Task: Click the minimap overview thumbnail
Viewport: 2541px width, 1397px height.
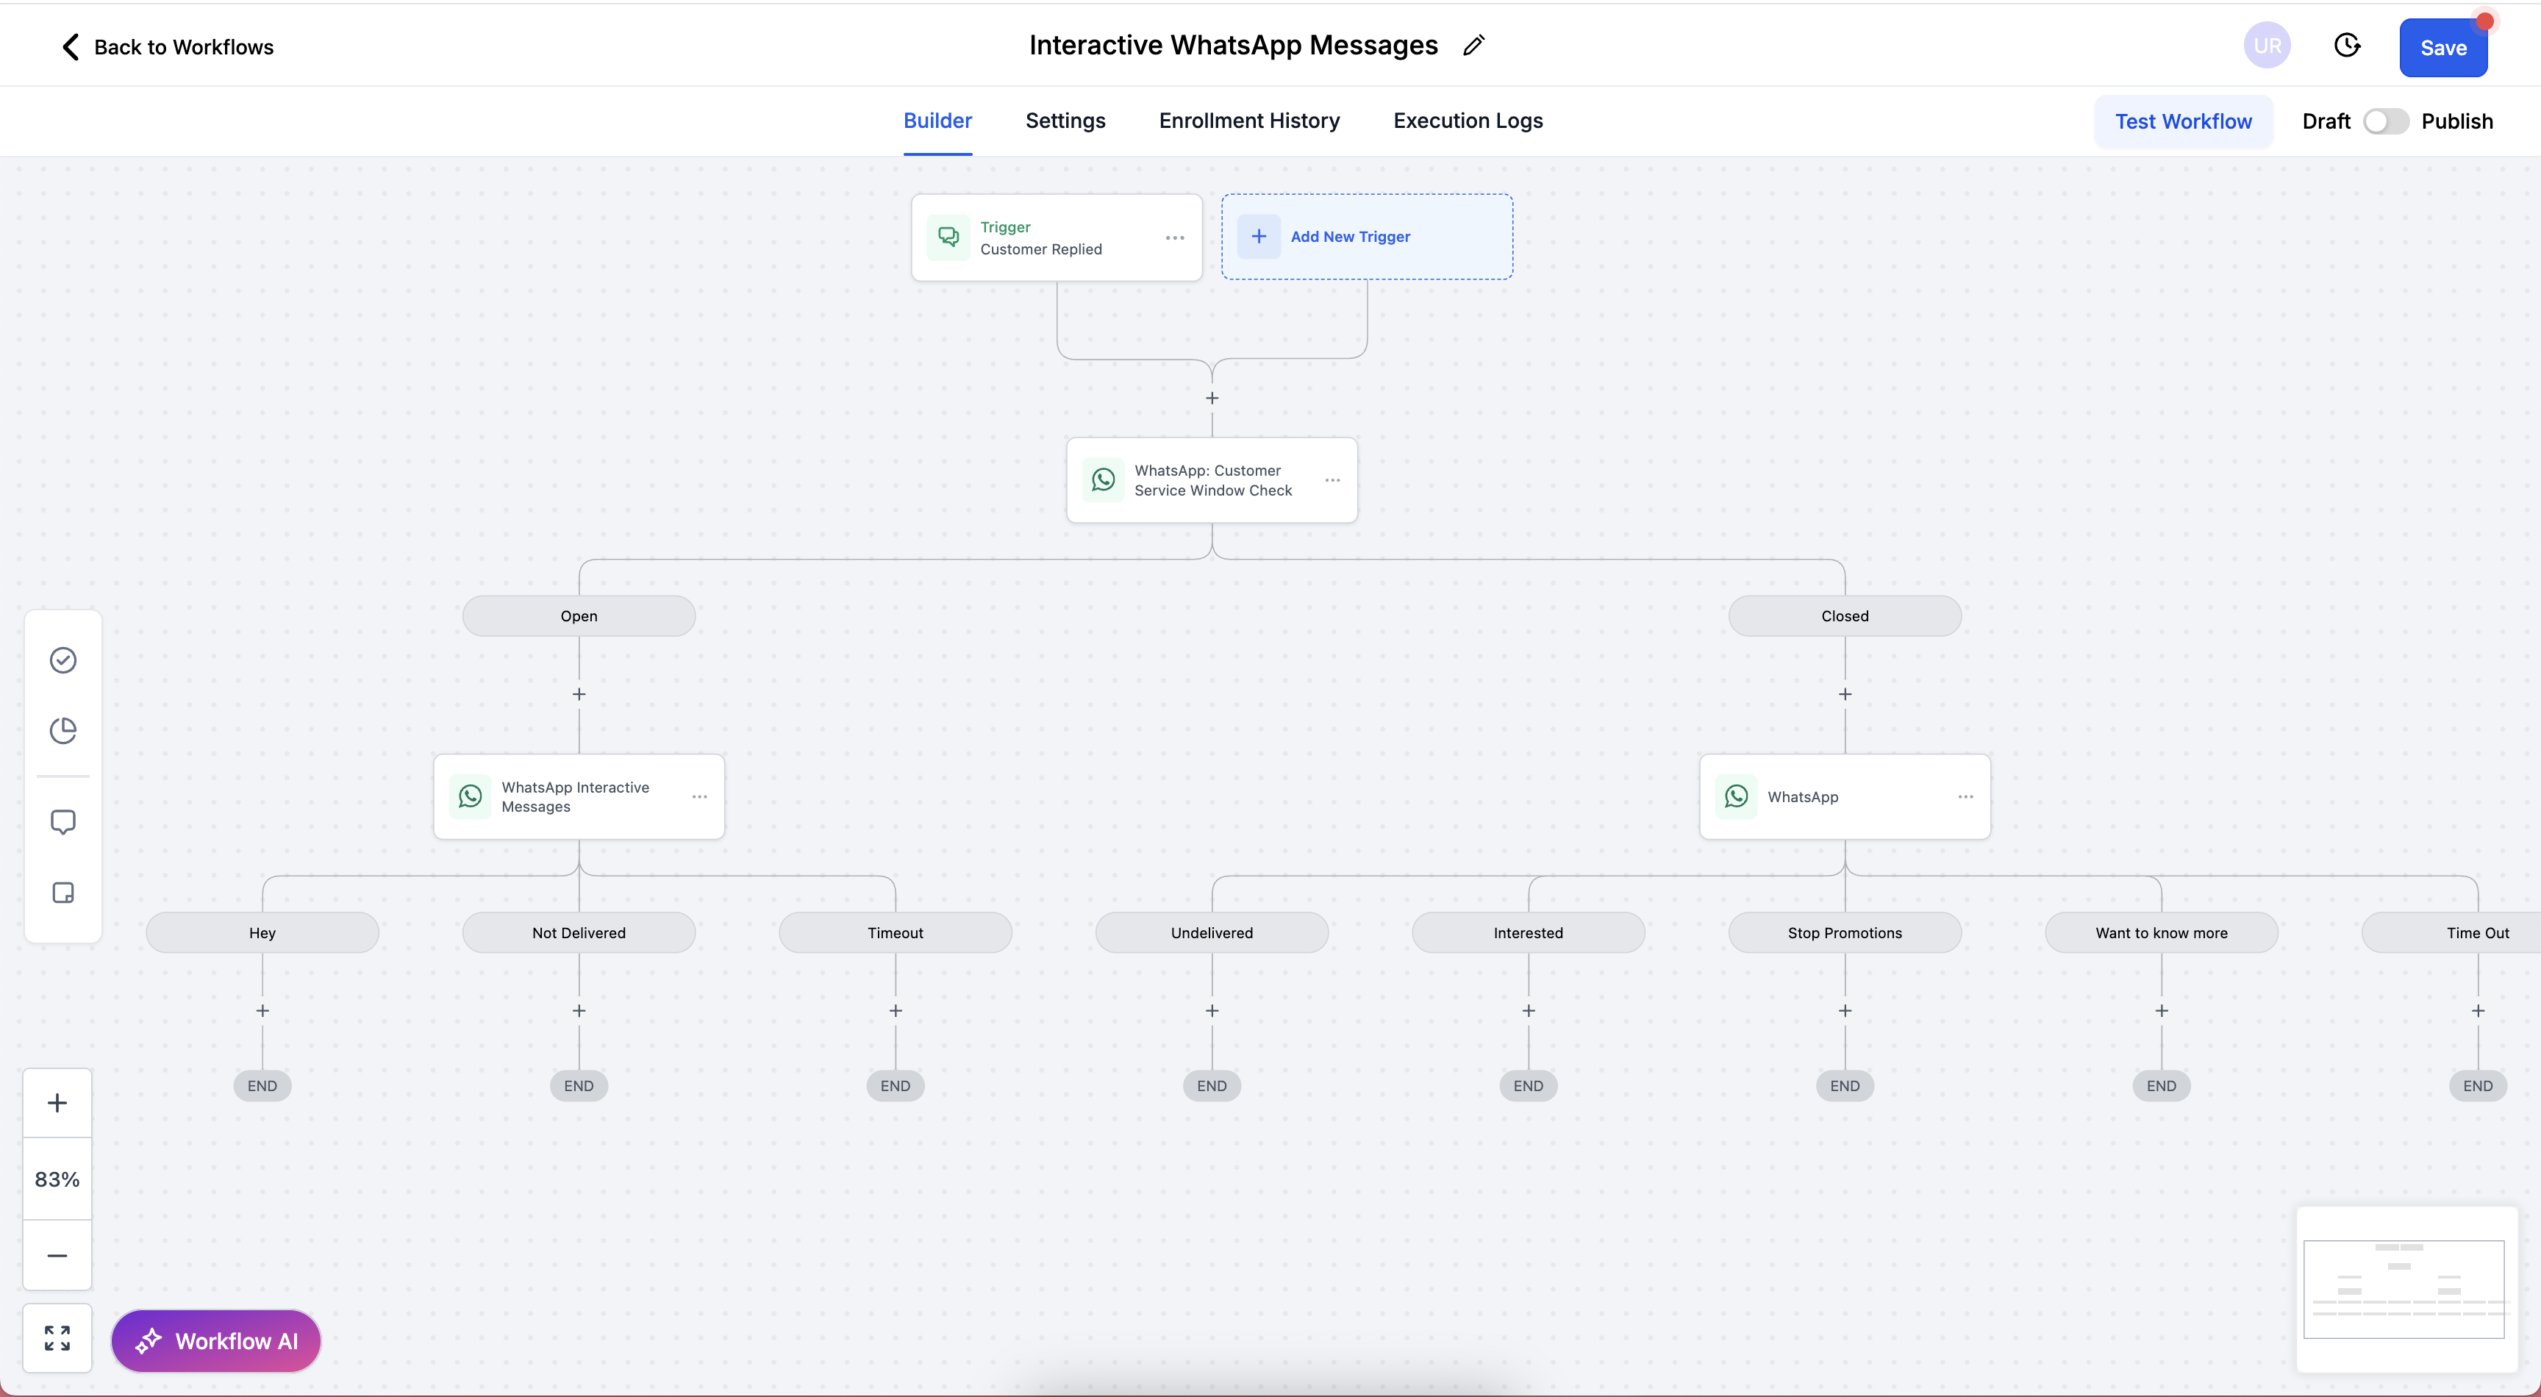Action: 2404,1288
